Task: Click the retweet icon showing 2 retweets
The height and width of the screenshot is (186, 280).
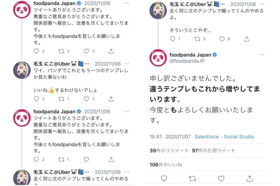Action: 62,51
